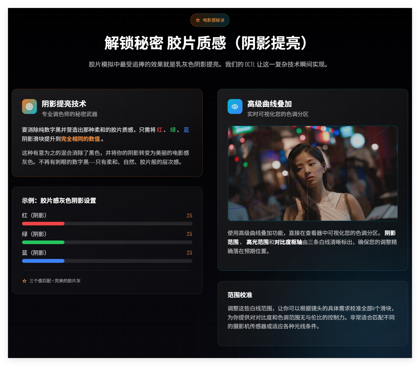The image size is (420, 366).
Task: Click the eye icon beside 高级曲线叠加
Action: point(235,106)
